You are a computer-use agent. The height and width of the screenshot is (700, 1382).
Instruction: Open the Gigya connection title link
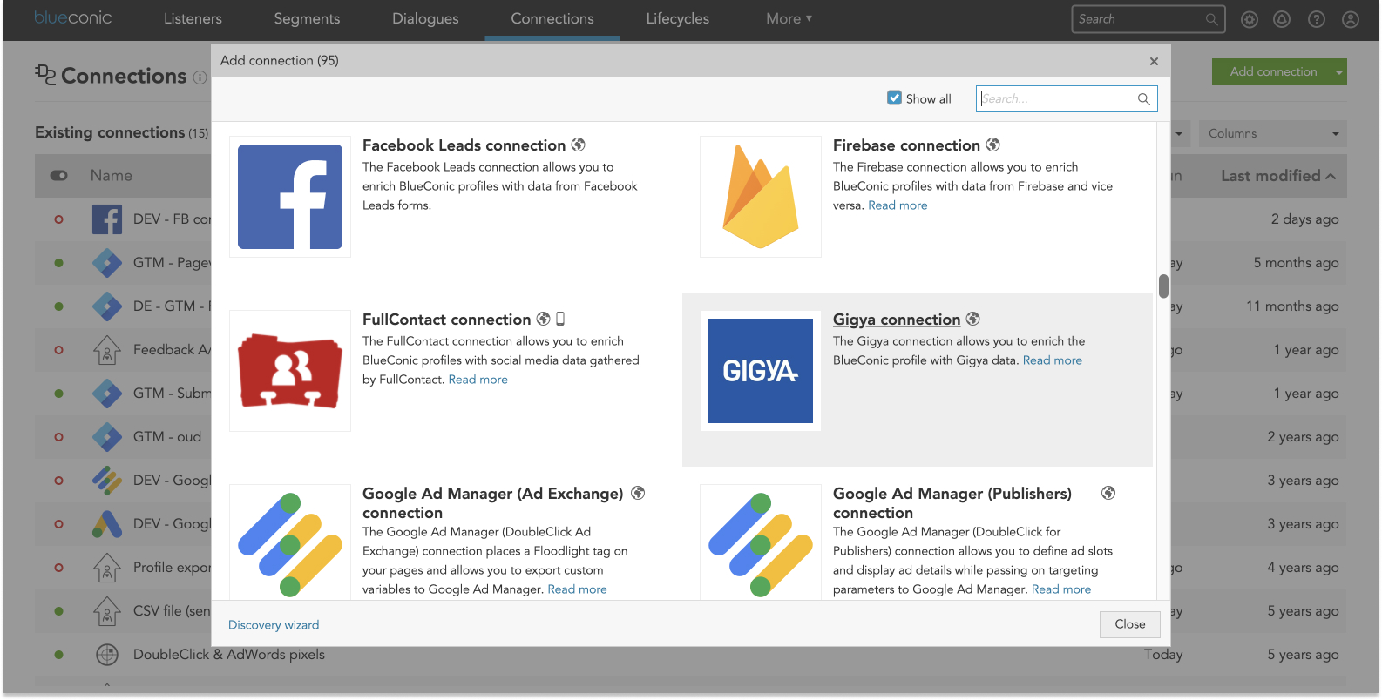coord(897,320)
